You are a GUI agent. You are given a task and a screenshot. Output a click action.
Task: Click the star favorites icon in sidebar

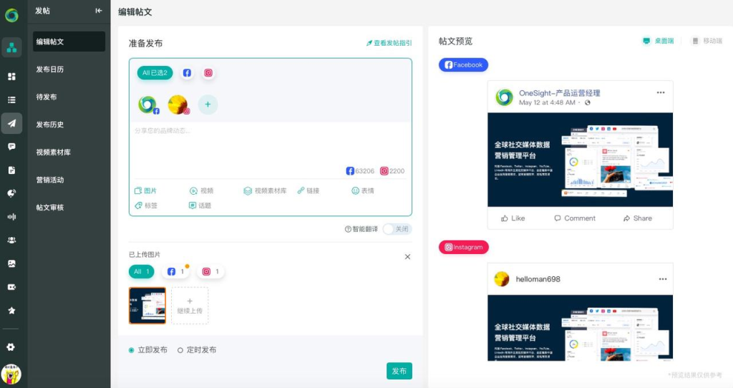(11, 311)
